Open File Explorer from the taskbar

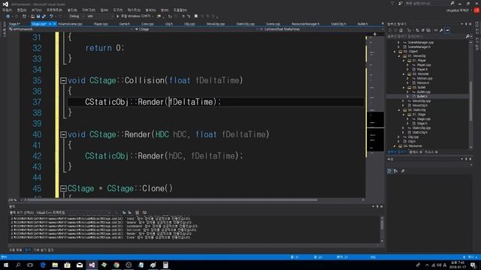click(x=55, y=265)
